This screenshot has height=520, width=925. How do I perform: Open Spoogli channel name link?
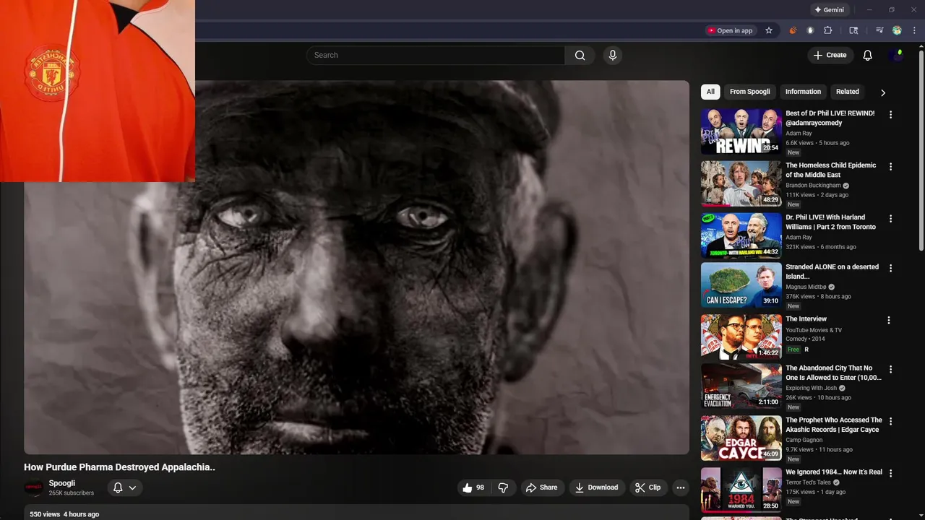62,483
